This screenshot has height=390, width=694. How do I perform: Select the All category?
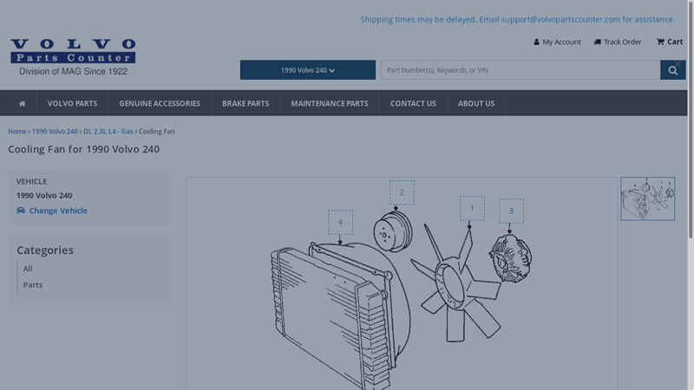28,269
